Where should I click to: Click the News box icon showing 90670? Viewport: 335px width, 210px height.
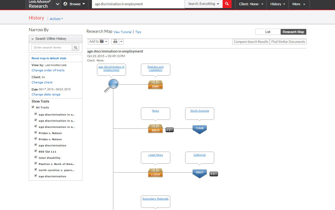[x=155, y=129]
